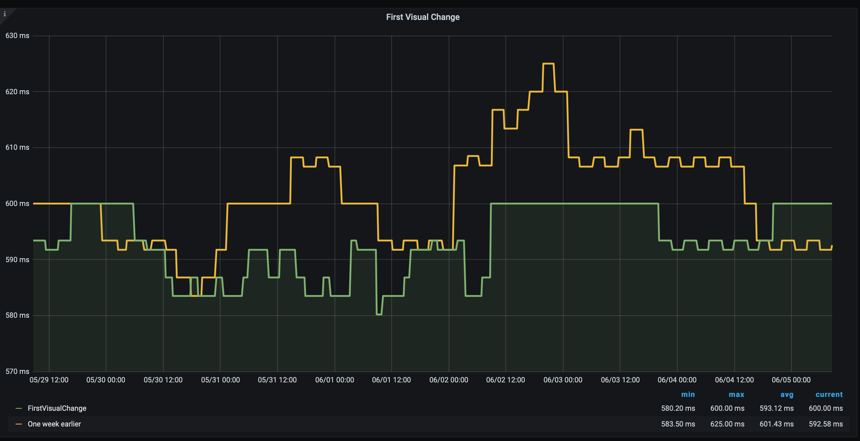The image size is (860, 441).
Task: Click the 05/31 00:00 x-axis label
Action: (220, 380)
